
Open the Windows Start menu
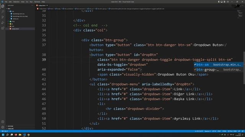3,135
